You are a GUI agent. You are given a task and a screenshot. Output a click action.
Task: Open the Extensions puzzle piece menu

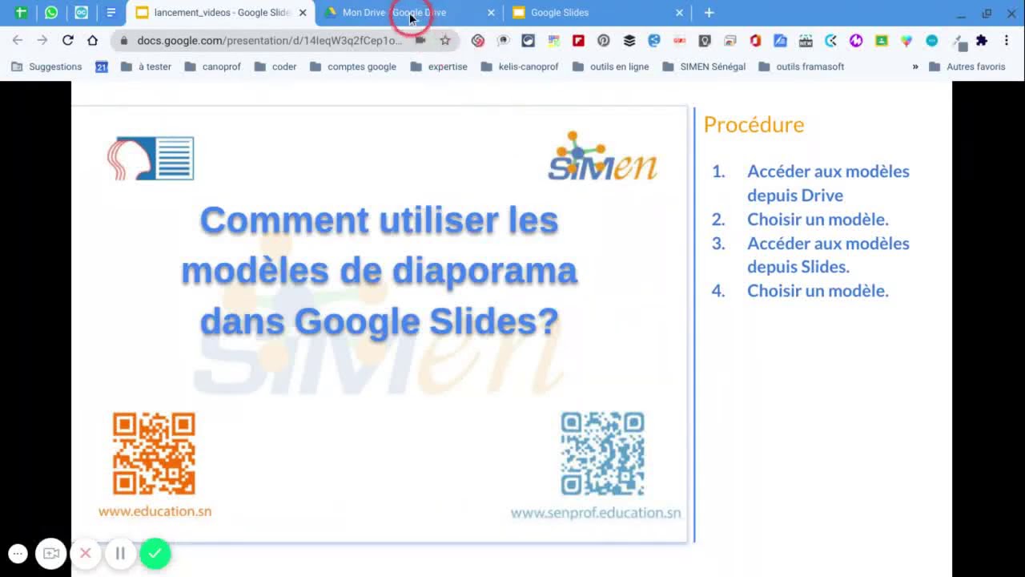[x=982, y=40]
